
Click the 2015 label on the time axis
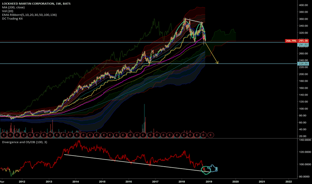point(102,181)
